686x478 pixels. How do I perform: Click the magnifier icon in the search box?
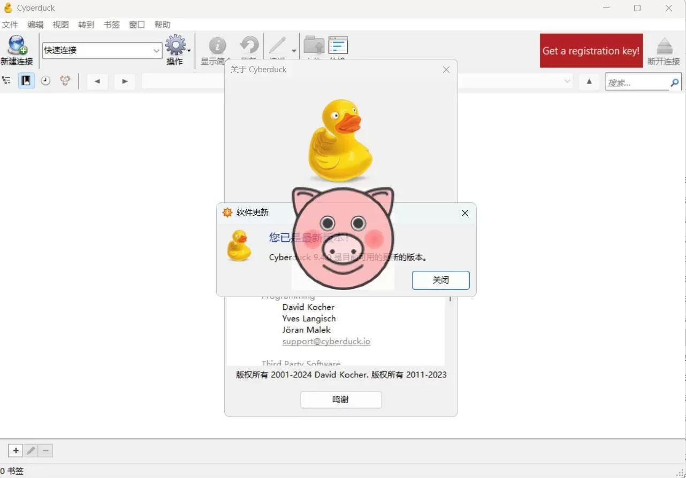tap(675, 82)
